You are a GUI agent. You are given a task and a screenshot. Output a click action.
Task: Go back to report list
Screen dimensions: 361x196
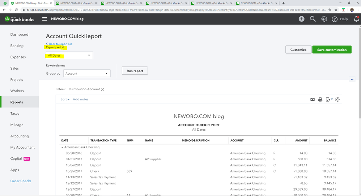[59, 44]
